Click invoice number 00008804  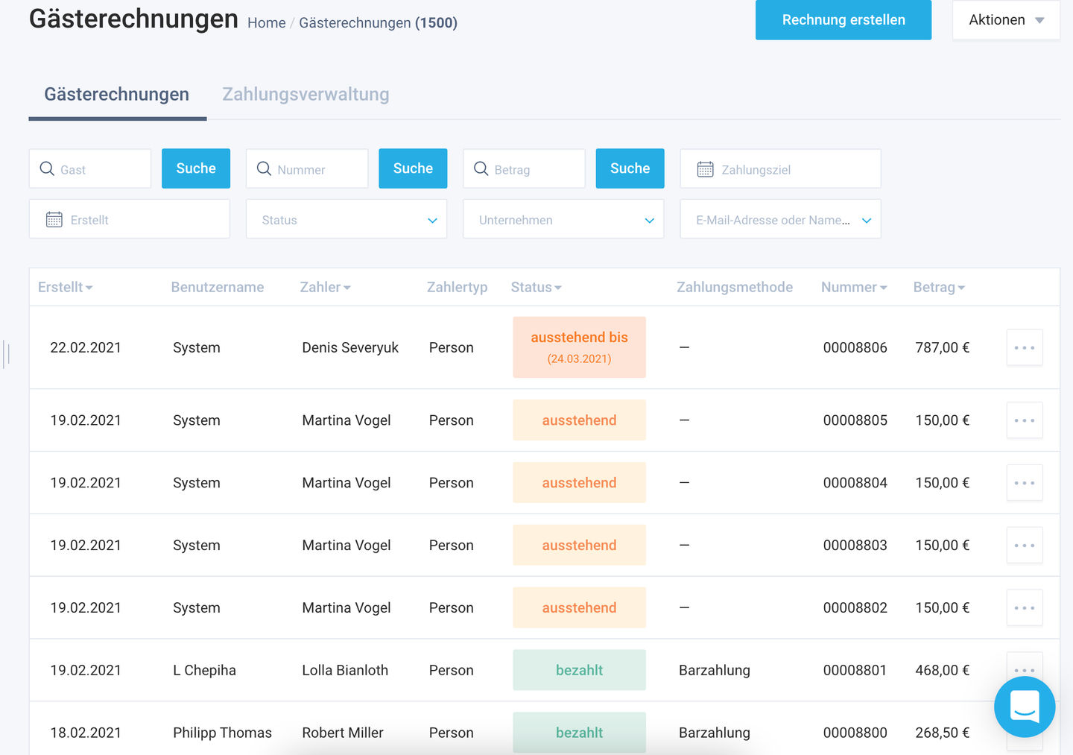coord(855,483)
